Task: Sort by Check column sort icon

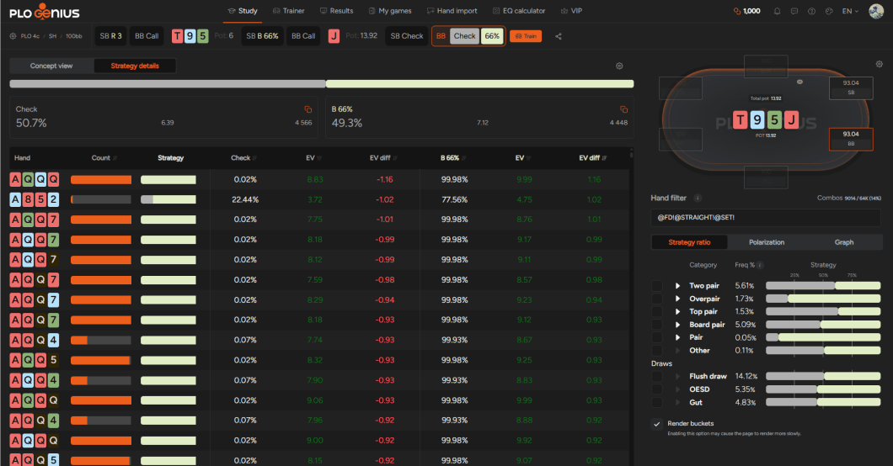Action: [254, 158]
